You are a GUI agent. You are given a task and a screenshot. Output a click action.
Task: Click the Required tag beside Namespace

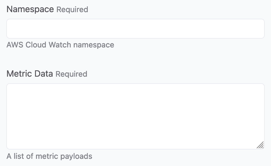coord(72,10)
